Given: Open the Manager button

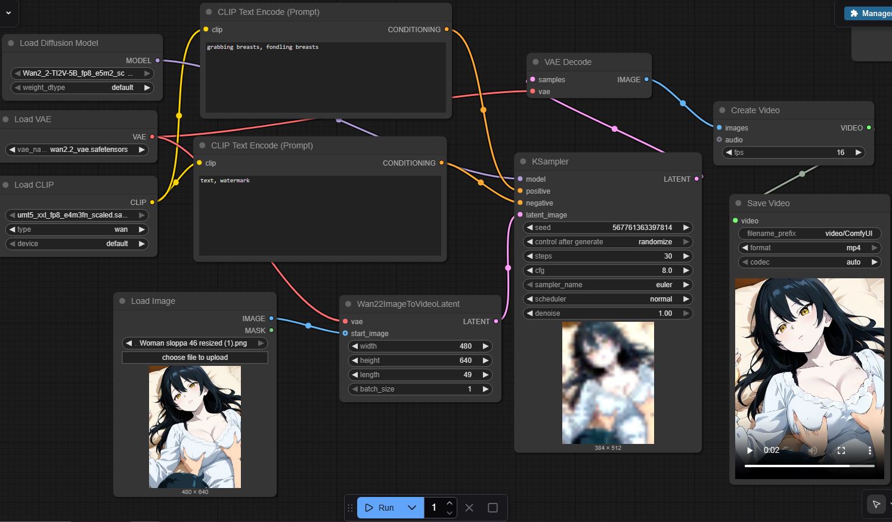Looking at the screenshot, I should pyautogui.click(x=869, y=13).
